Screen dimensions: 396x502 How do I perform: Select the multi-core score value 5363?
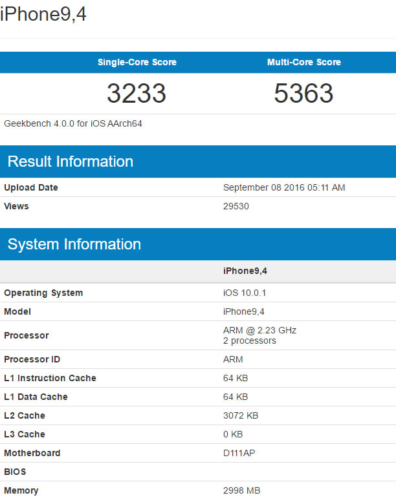click(303, 94)
